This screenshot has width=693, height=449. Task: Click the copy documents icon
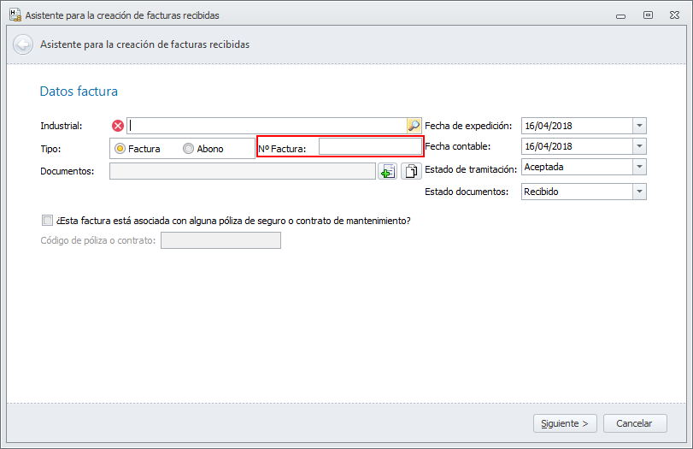[x=412, y=171]
